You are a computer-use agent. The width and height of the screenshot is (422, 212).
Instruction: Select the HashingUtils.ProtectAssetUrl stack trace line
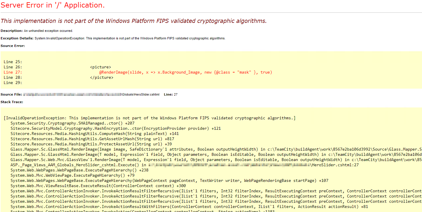(91, 144)
